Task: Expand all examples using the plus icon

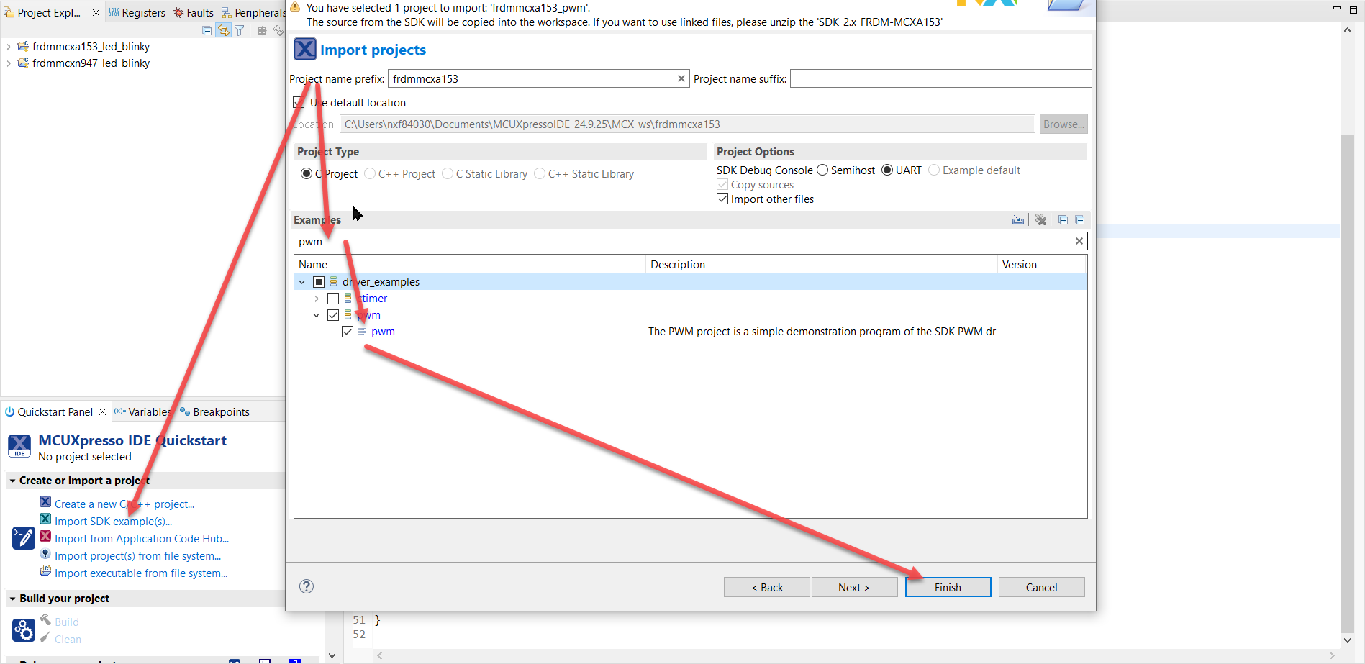Action: coord(1064,220)
